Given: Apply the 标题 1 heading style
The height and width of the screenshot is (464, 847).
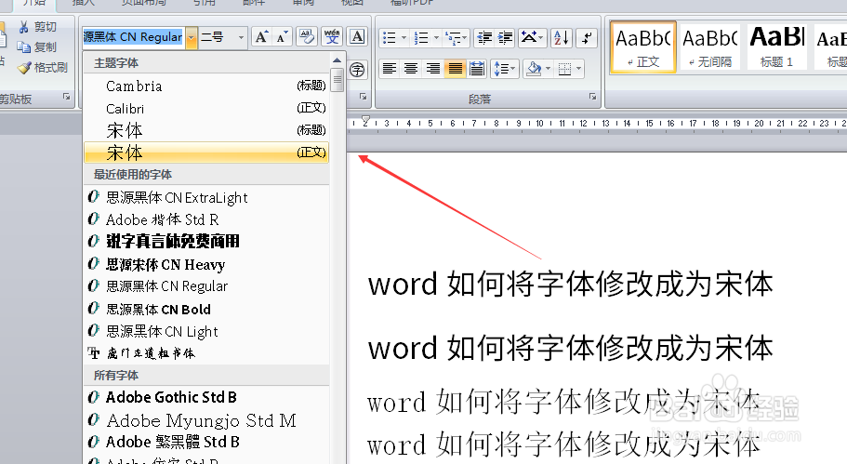Looking at the screenshot, I should coord(776,47).
